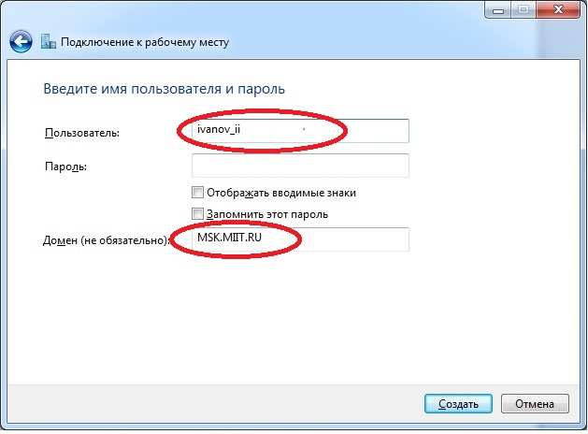The height and width of the screenshot is (434, 588).
Task: Click the workplace connection wizard icon
Action: (48, 42)
